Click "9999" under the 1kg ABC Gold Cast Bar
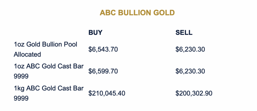The image size is (257, 111). click(x=21, y=98)
